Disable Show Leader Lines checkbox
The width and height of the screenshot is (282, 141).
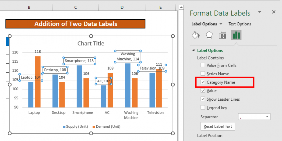point(203,99)
